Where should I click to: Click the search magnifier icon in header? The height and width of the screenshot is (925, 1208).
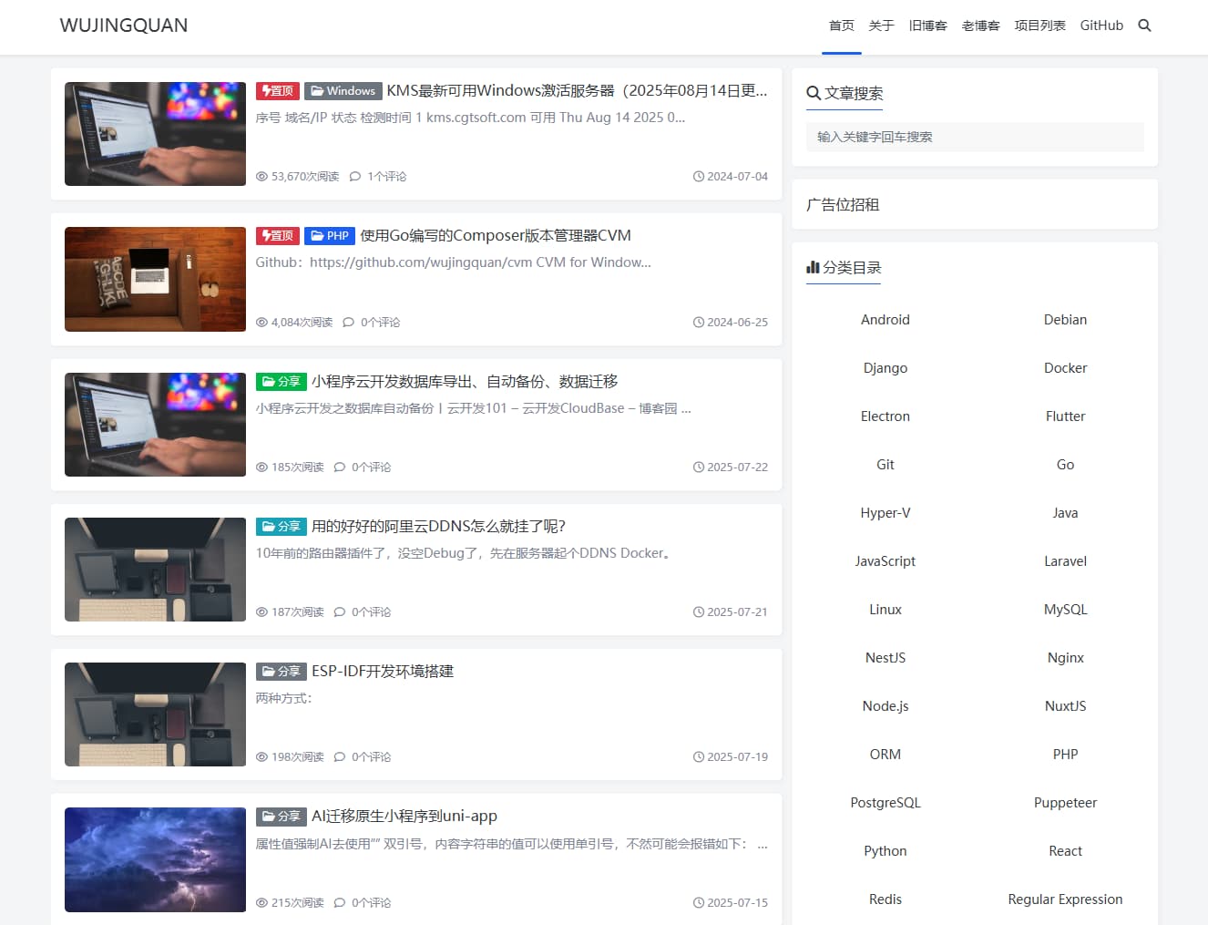[x=1144, y=26]
